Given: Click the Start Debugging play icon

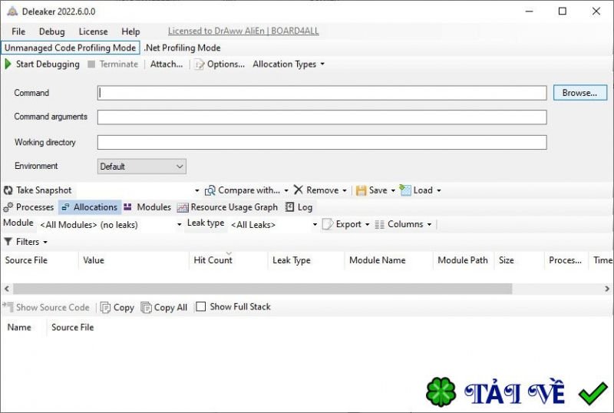Looking at the screenshot, I should [x=8, y=64].
